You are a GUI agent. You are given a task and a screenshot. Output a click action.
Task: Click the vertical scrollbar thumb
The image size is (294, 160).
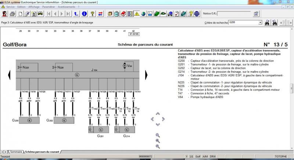point(292,88)
